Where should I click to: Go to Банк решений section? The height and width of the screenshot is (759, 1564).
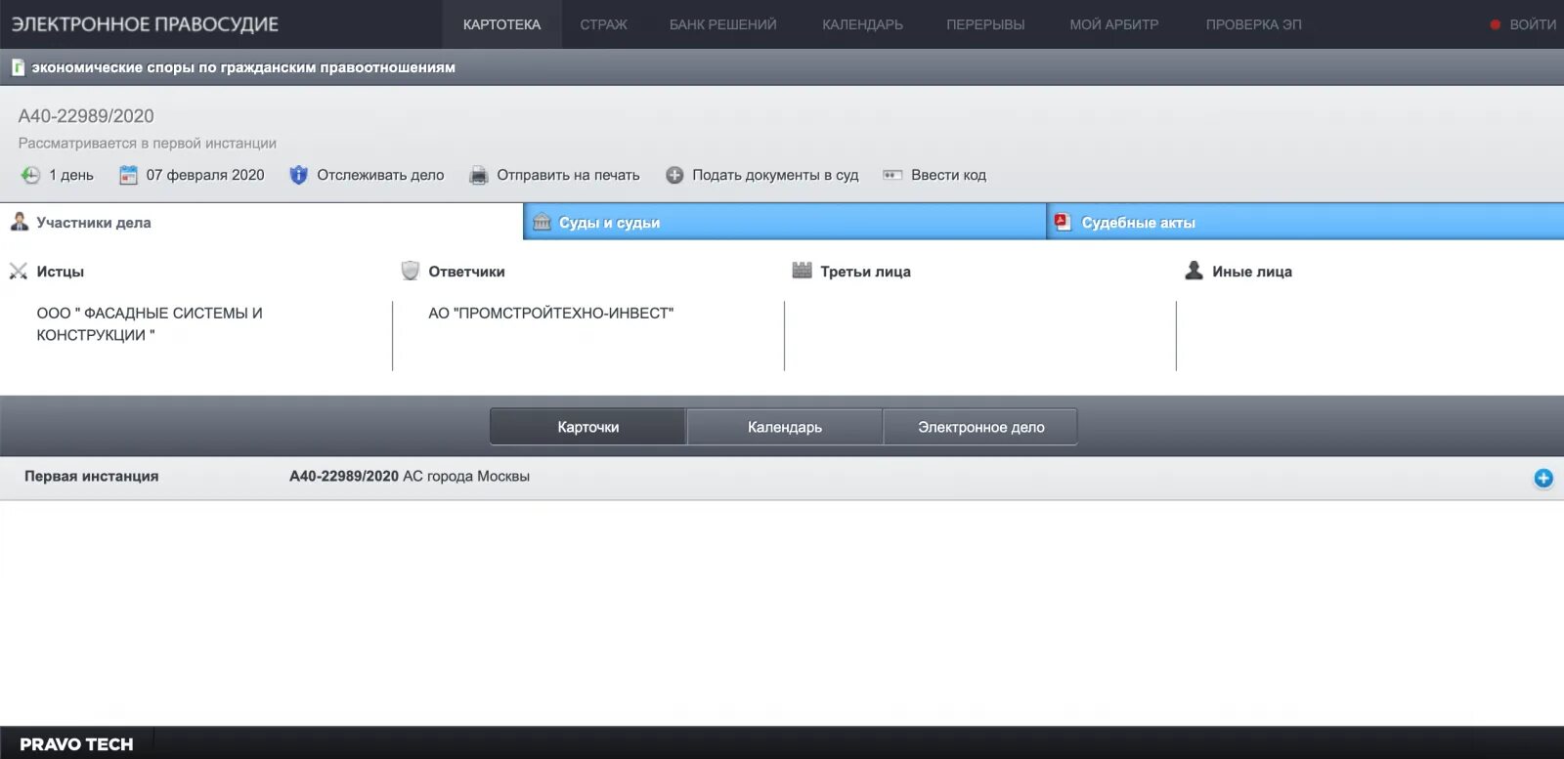pos(722,24)
